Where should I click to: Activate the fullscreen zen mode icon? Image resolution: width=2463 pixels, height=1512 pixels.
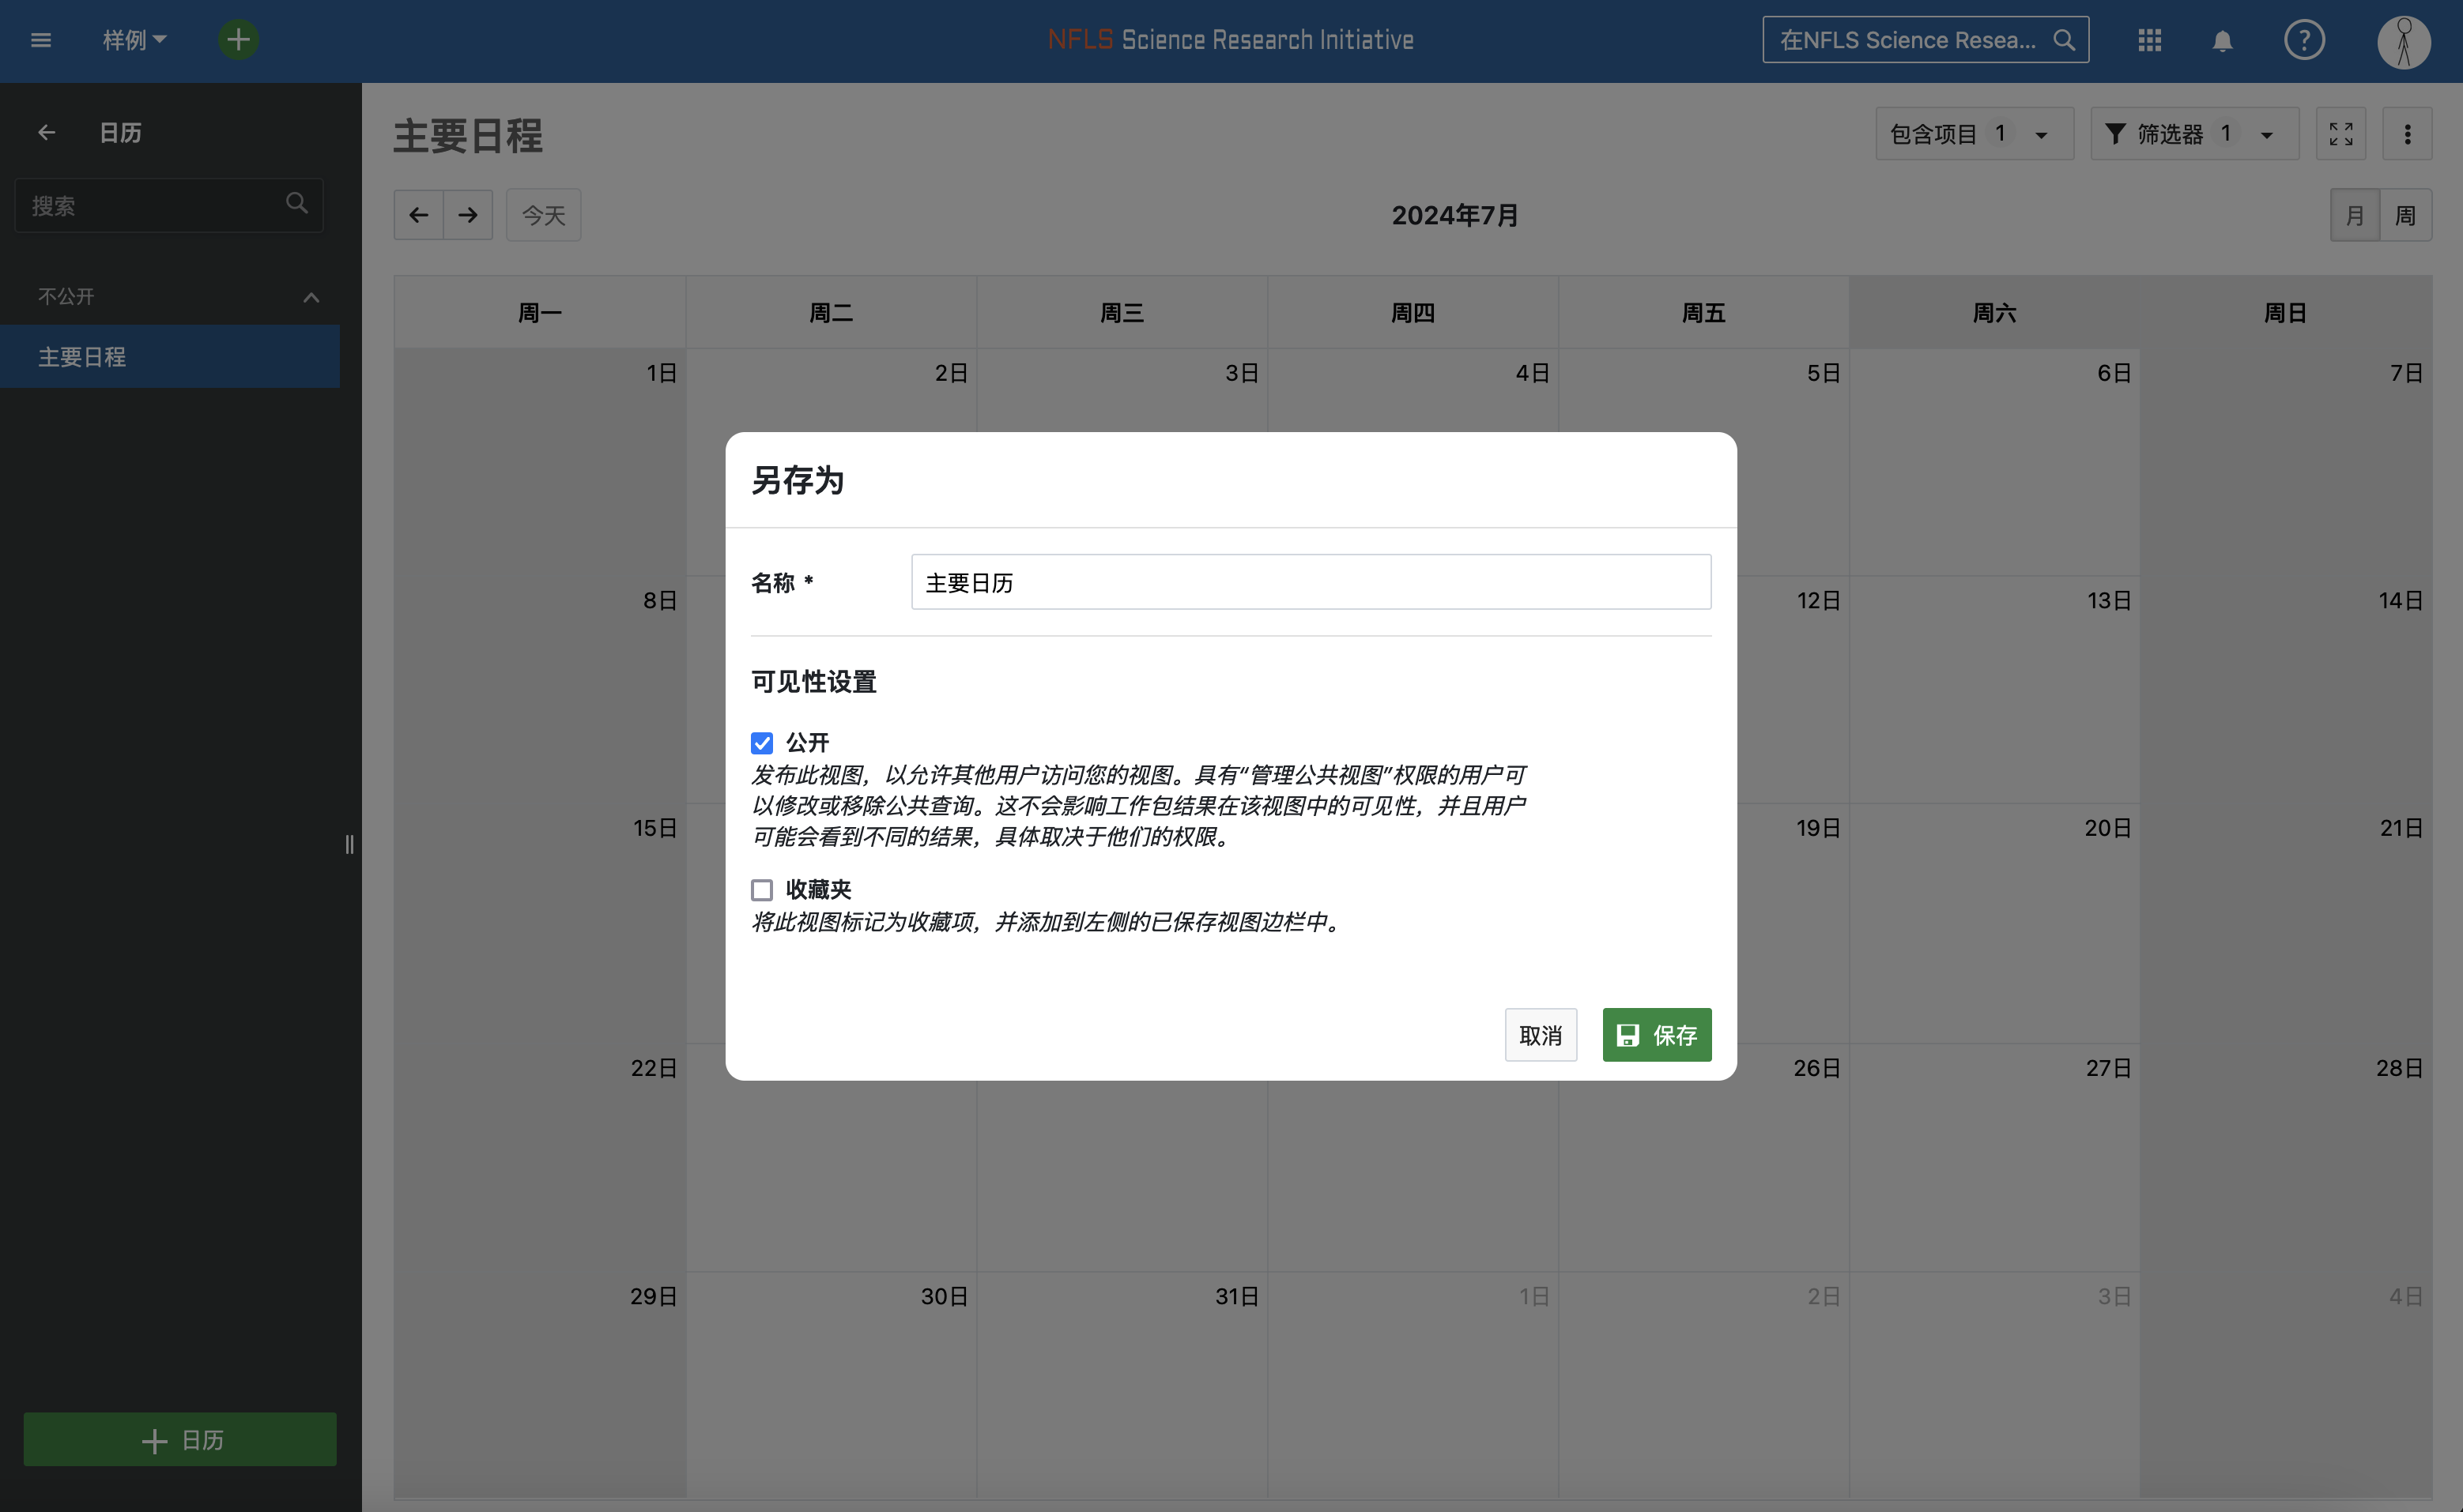[x=2341, y=134]
